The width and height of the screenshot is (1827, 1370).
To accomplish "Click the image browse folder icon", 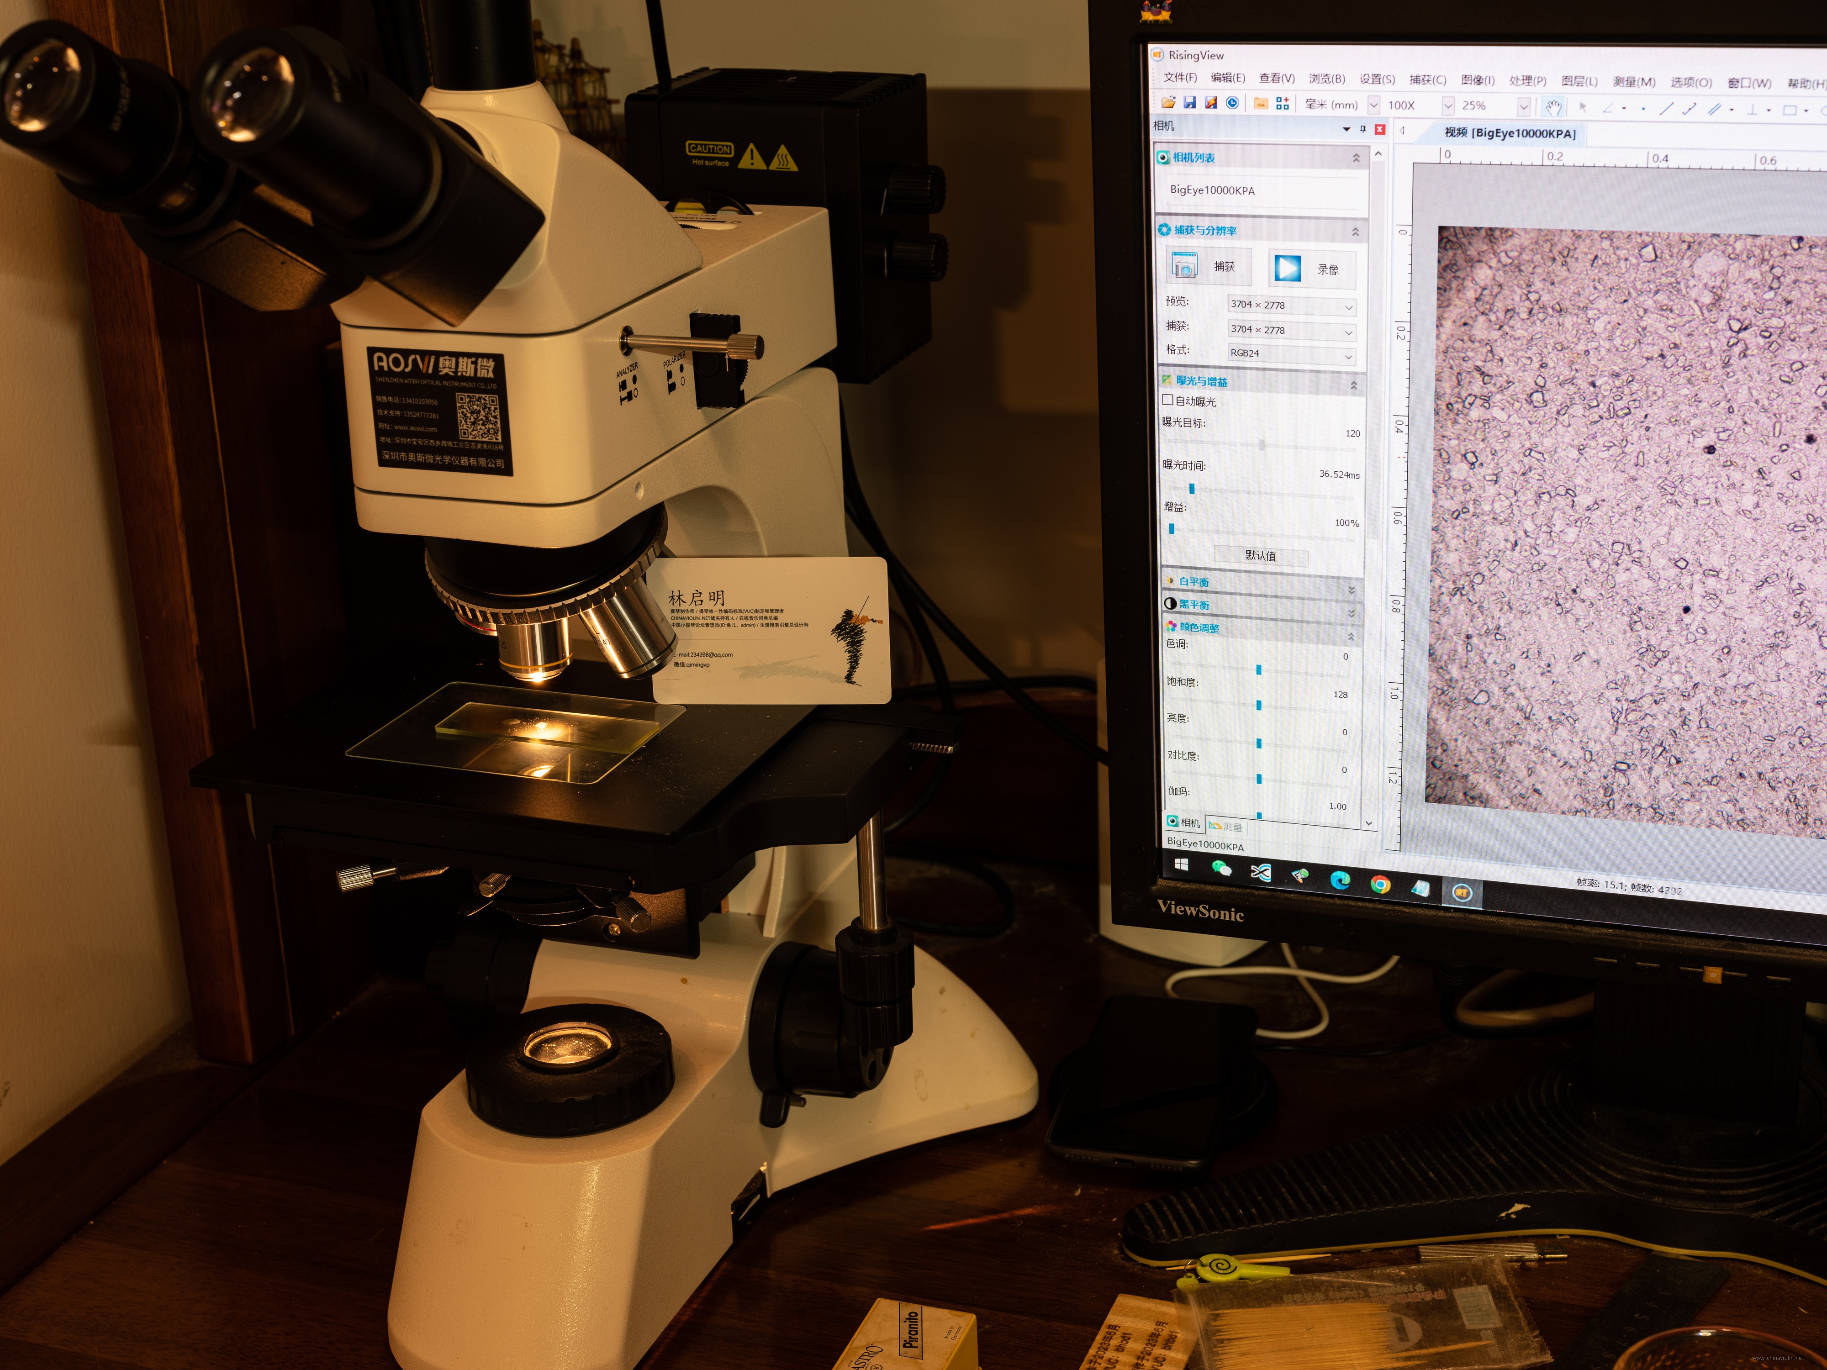I will point(1260,103).
